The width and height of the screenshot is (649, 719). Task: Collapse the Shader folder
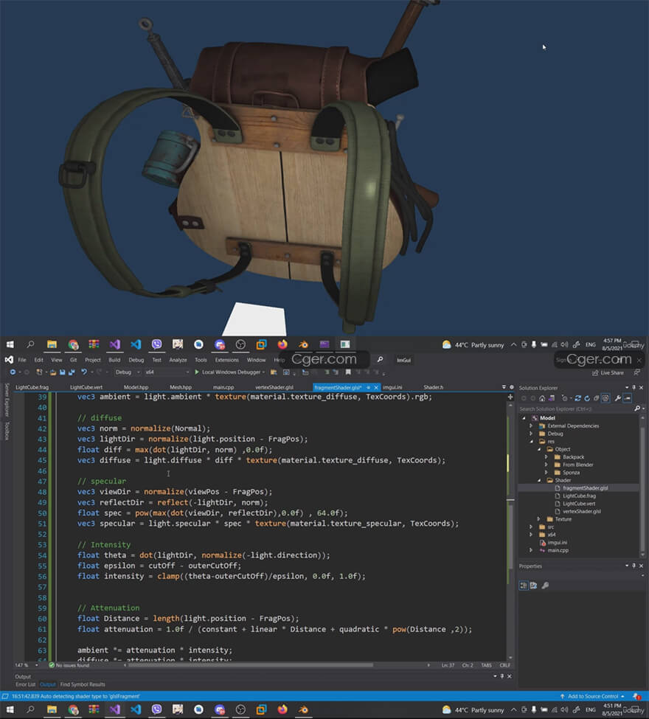539,480
